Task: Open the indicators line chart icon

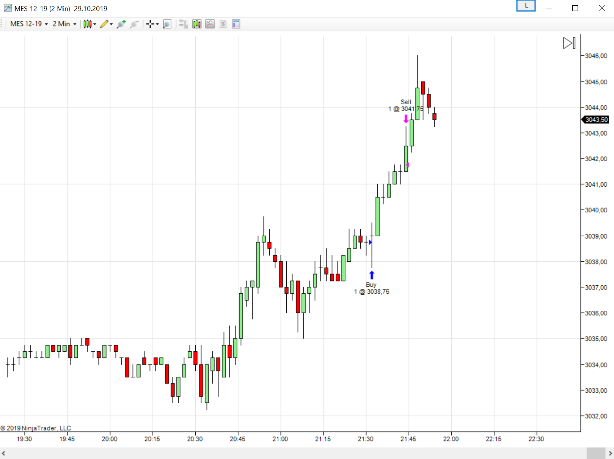Action: click(x=210, y=24)
